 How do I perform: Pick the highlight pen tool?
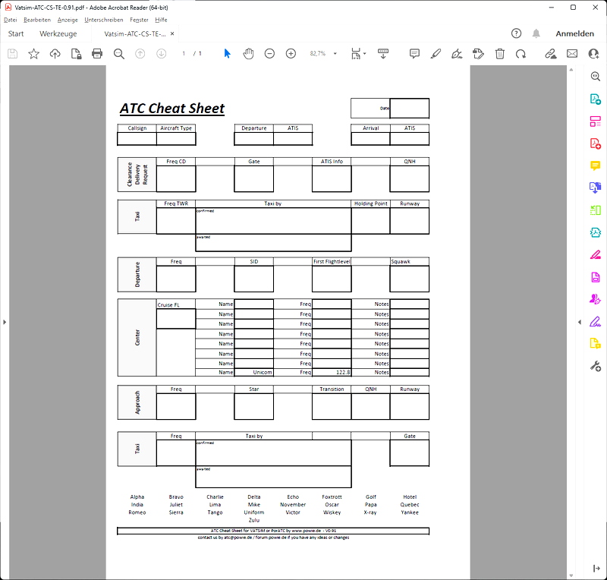434,54
